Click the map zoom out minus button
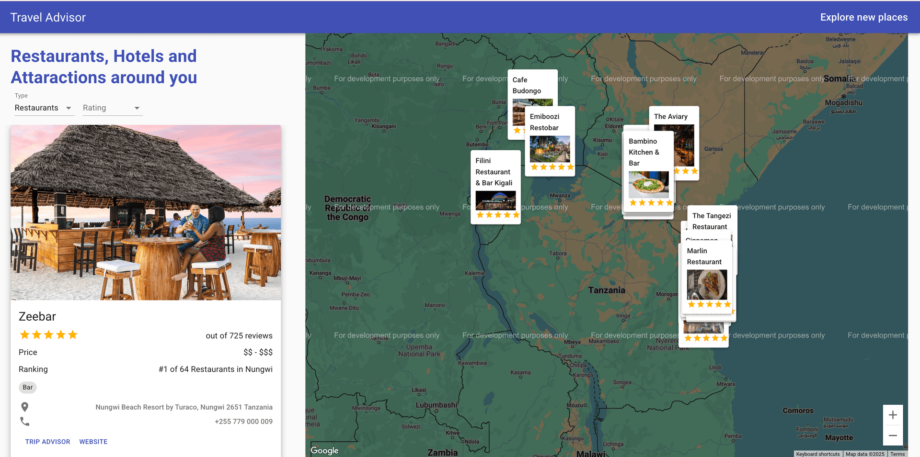The height and width of the screenshot is (457, 920). click(x=892, y=435)
